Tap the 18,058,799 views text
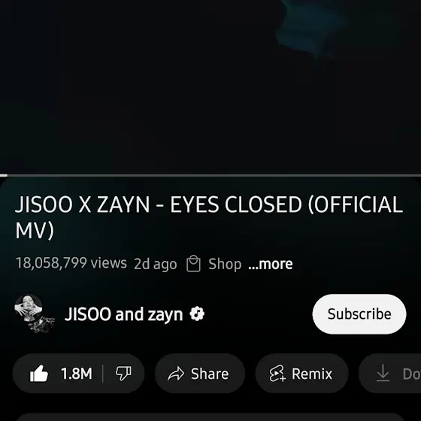Image resolution: width=421 pixels, height=421 pixels. 71,263
